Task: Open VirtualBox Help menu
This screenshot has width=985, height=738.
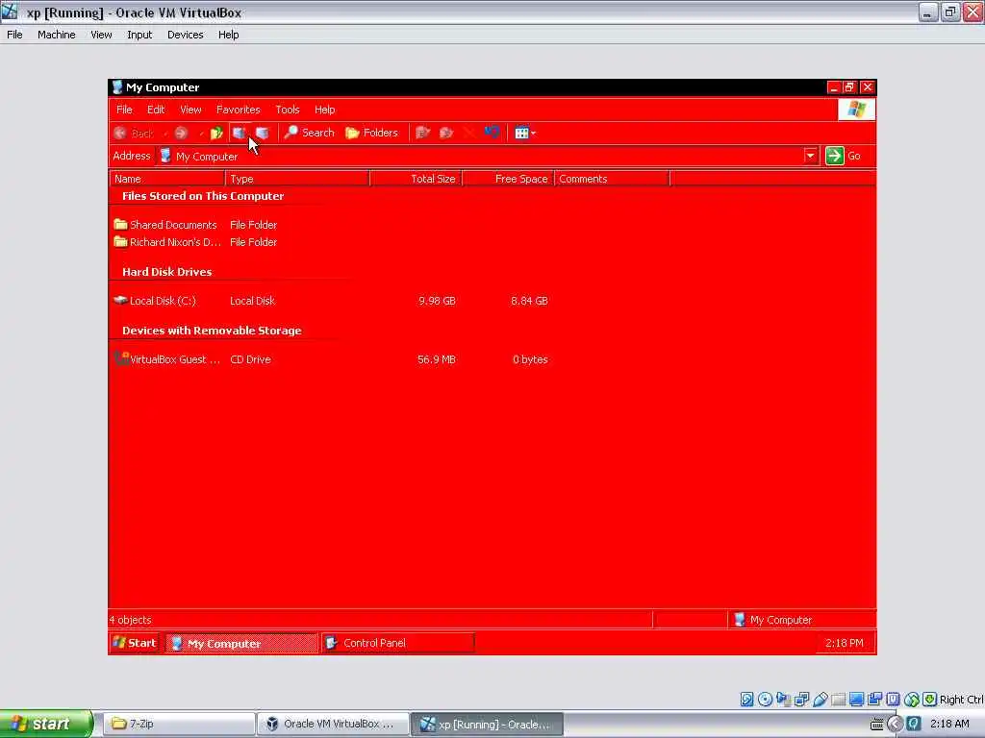Action: point(229,35)
